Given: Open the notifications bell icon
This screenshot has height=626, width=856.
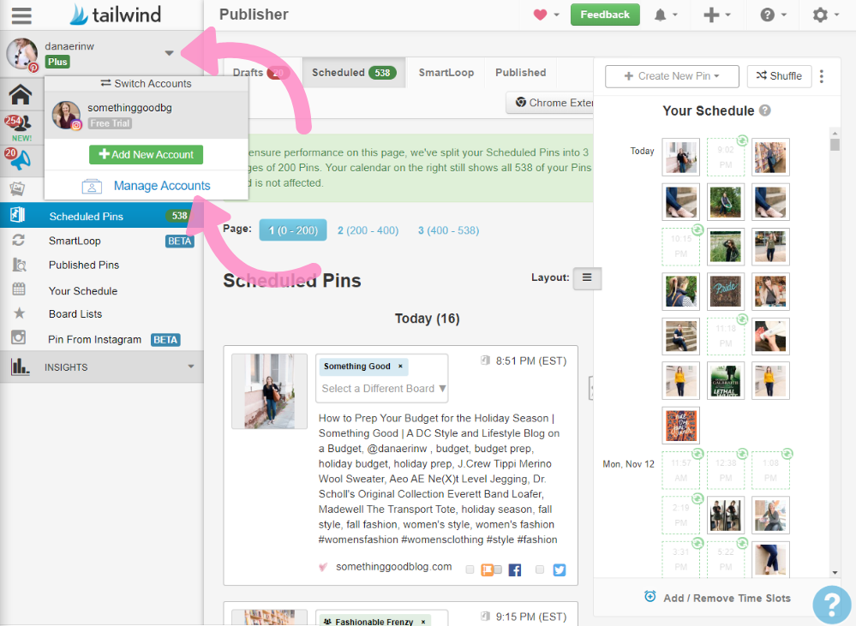Looking at the screenshot, I should [x=660, y=15].
